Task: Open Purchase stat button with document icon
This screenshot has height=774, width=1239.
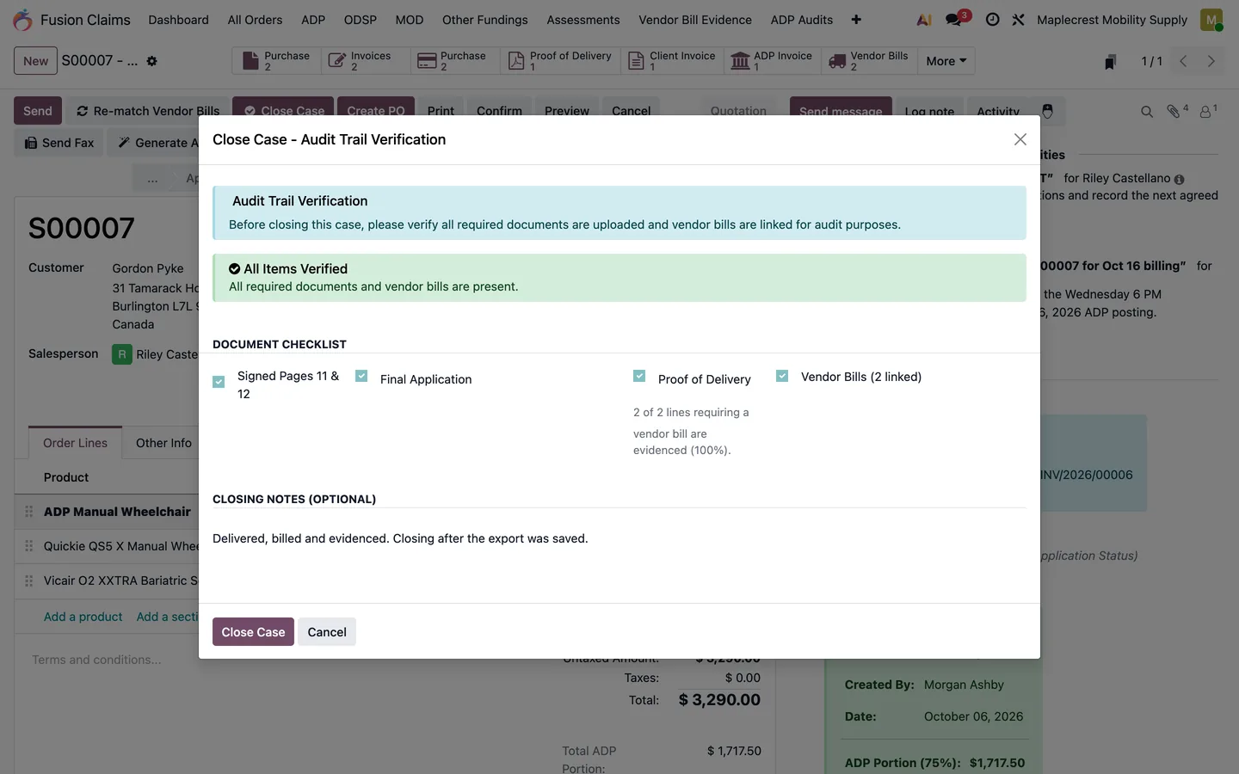Action: 276,61
